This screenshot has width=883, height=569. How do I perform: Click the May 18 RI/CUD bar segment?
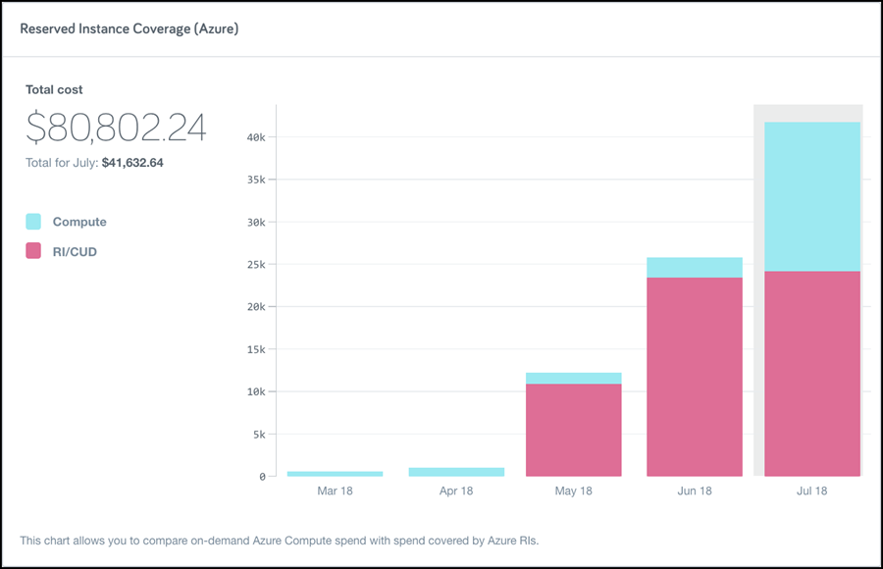click(574, 430)
